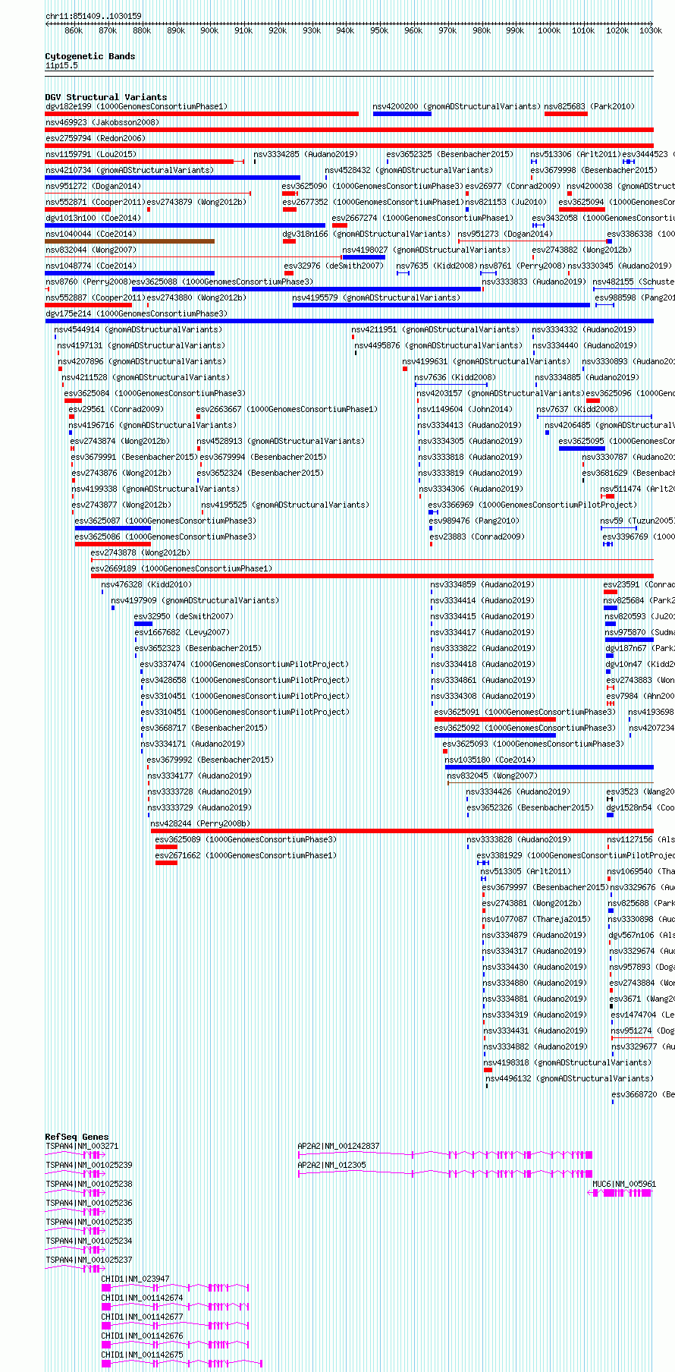Open esv32950 (deSmith2007) variant
Screen dimensions: 675x1372
(184, 616)
